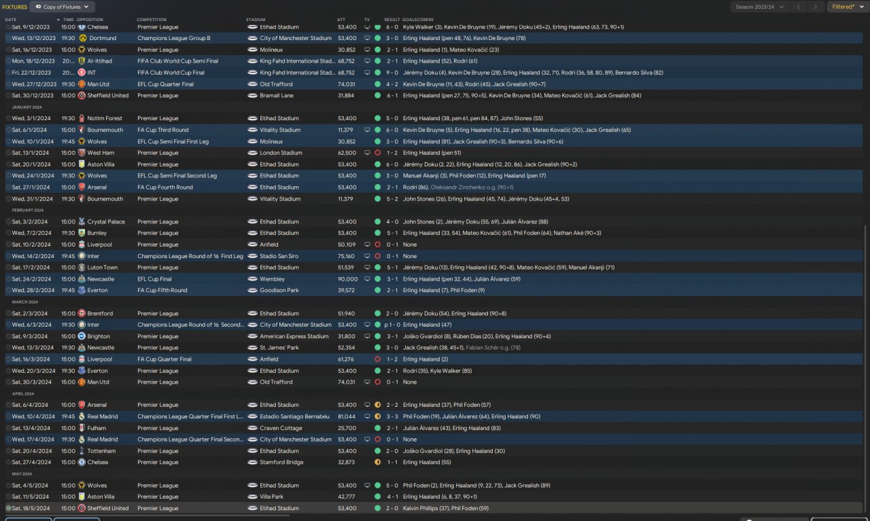This screenshot has width=870, height=521.
Task: Click the red loss indicator for West Ham
Action: [x=377, y=153]
